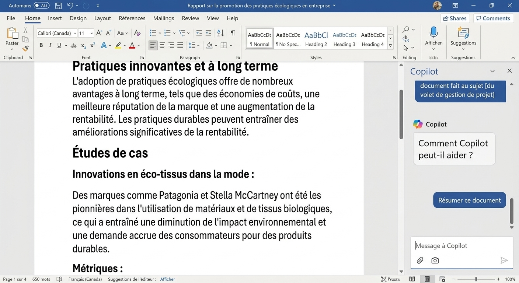Increase the paragraph indent
The image size is (519, 283).
point(208,33)
